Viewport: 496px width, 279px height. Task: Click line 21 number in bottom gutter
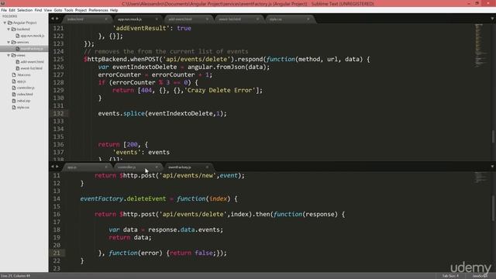click(x=57, y=253)
